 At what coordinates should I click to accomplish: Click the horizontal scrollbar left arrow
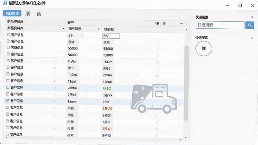click(x=6, y=138)
